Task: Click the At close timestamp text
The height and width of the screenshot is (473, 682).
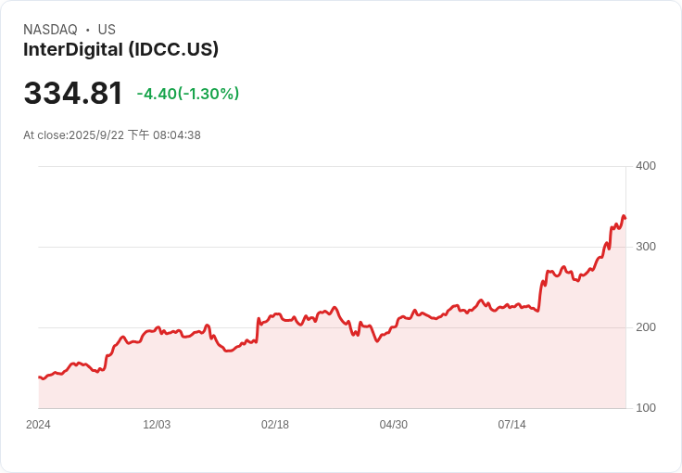Action: pos(112,135)
